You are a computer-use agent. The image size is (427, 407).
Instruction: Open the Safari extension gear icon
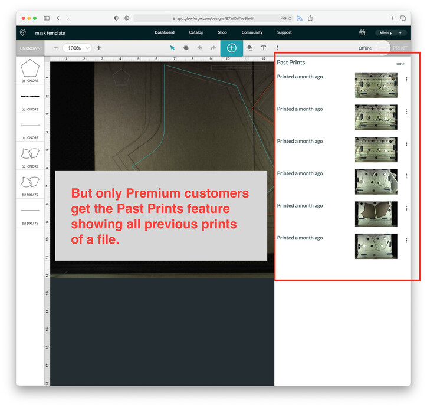click(x=127, y=18)
